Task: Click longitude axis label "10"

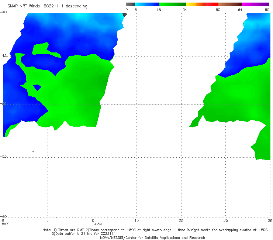Action: (x=92, y=220)
